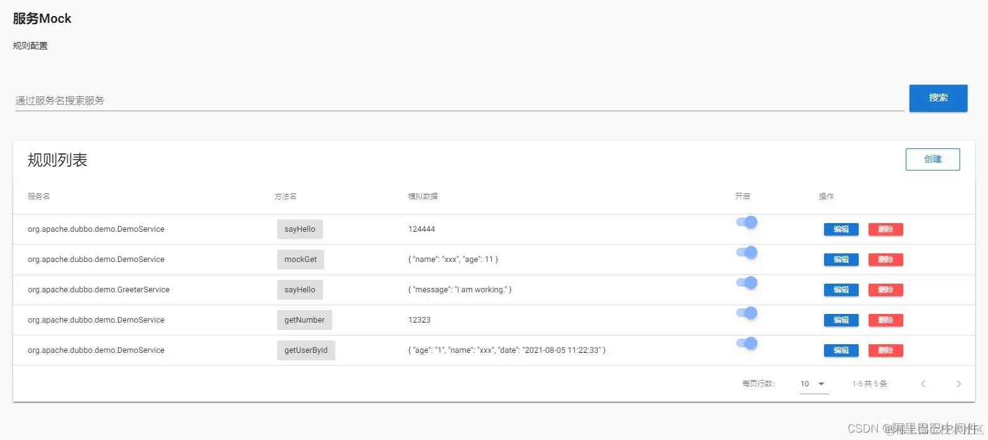Edit the mockGet rule
This screenshot has height=440, width=988.
(841, 260)
